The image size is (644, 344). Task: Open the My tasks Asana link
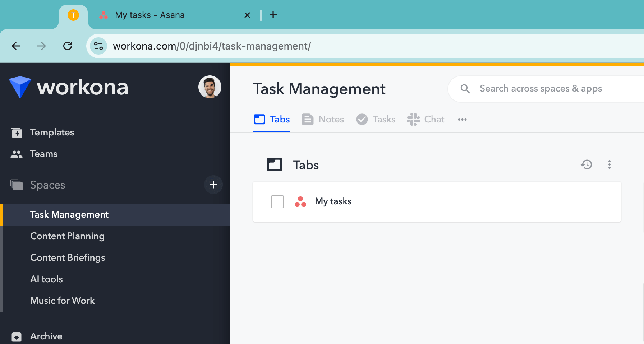tap(333, 201)
